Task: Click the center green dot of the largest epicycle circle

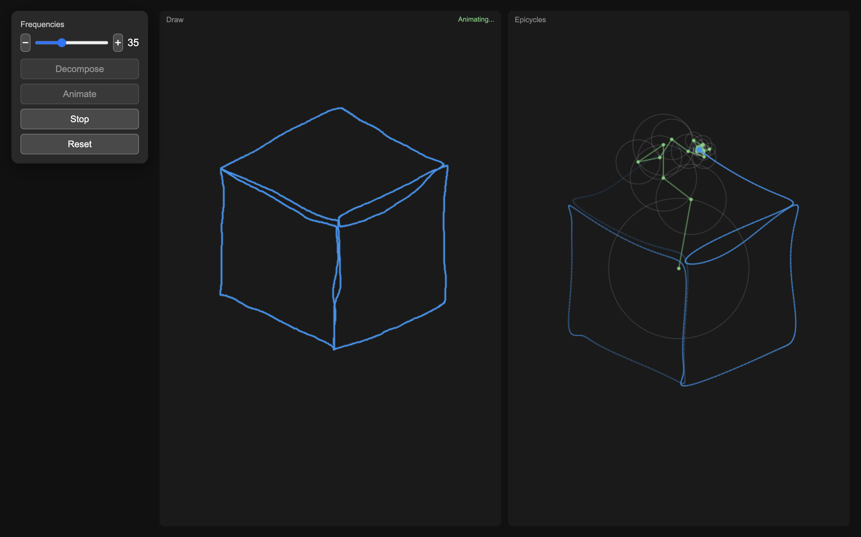Action: tap(678, 268)
